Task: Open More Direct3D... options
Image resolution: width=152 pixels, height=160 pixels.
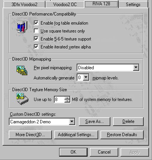Action: click(x=30, y=135)
